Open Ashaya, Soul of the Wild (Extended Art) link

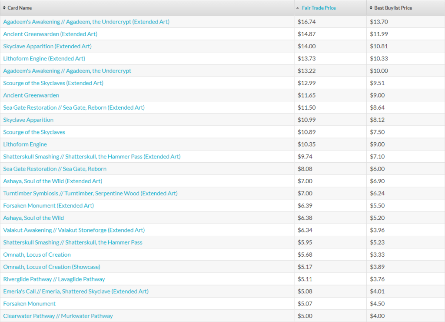(x=53, y=181)
